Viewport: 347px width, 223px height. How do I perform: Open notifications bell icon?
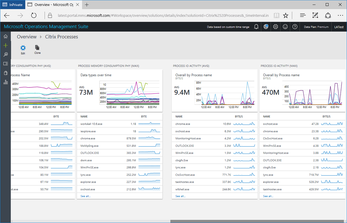tap(256, 27)
